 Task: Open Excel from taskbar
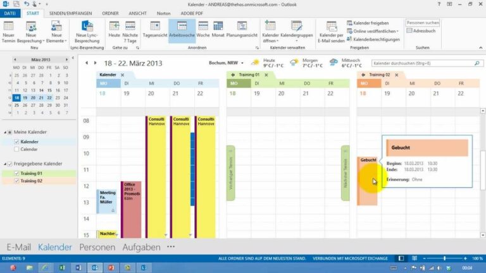pyautogui.click(x=62, y=268)
